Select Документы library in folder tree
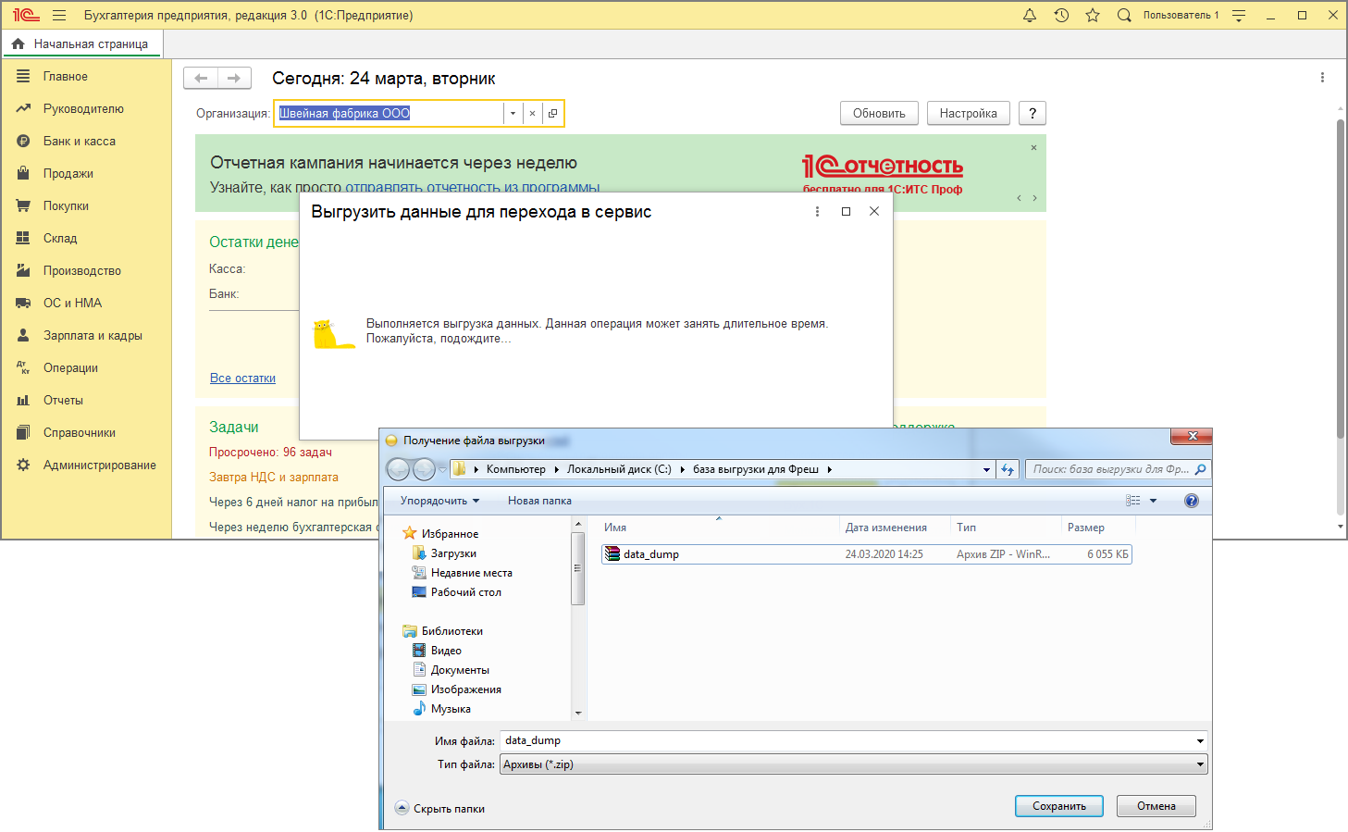 [460, 670]
